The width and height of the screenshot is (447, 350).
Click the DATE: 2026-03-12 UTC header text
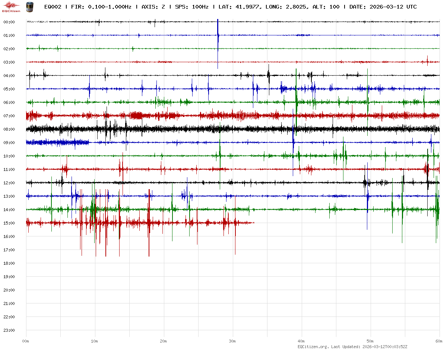coord(383,7)
